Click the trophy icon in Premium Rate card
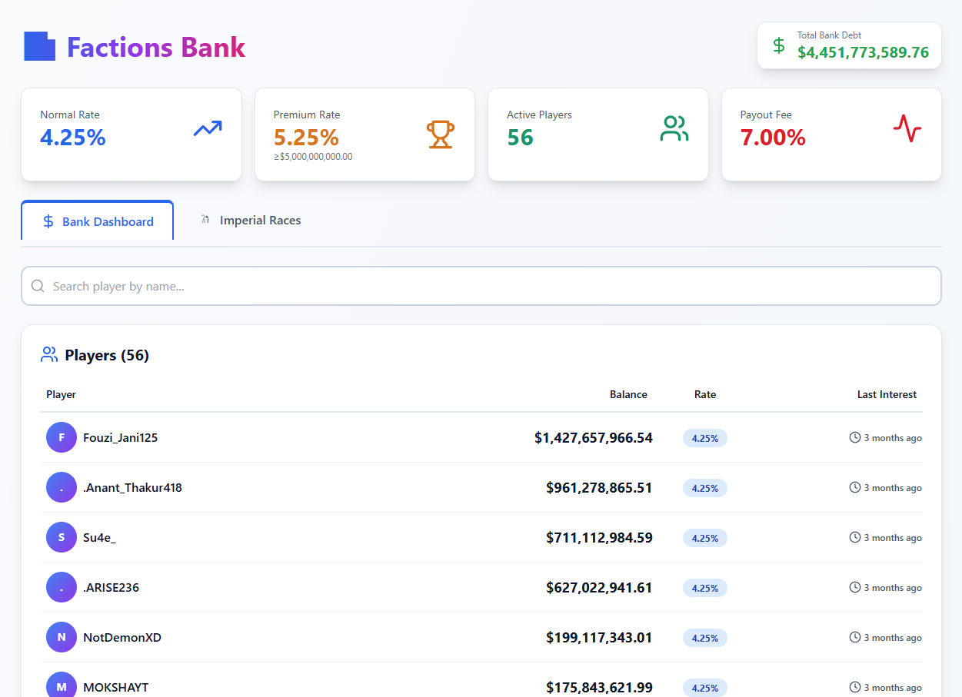Image resolution: width=962 pixels, height=697 pixels. click(441, 134)
